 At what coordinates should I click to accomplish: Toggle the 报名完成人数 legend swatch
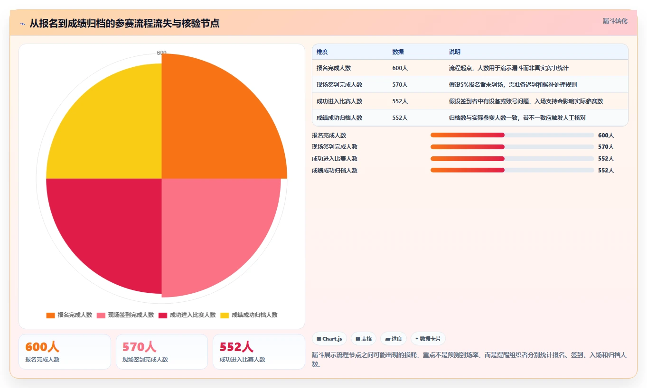pyautogui.click(x=50, y=315)
